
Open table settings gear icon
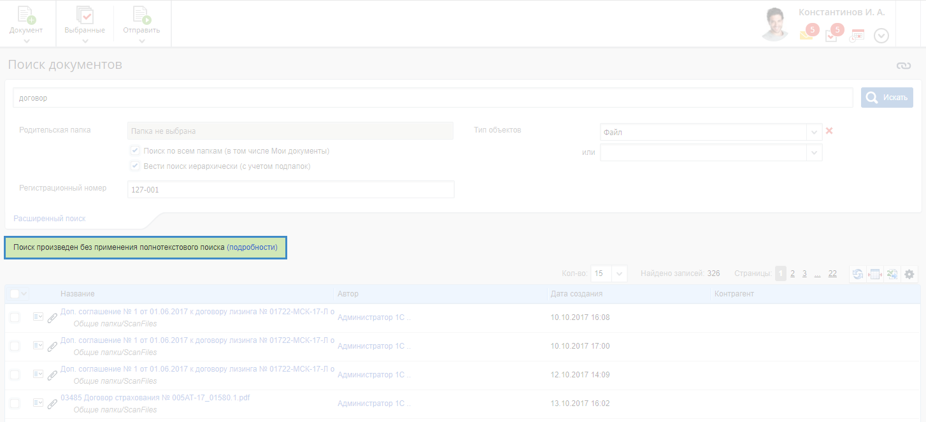pyautogui.click(x=909, y=274)
